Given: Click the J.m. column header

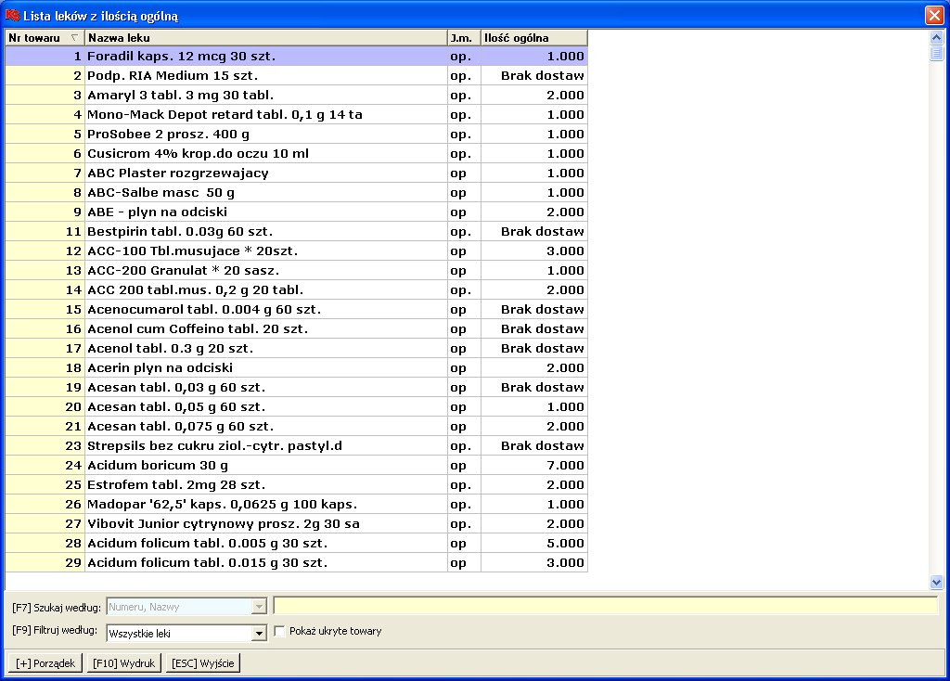Looking at the screenshot, I should [x=463, y=38].
